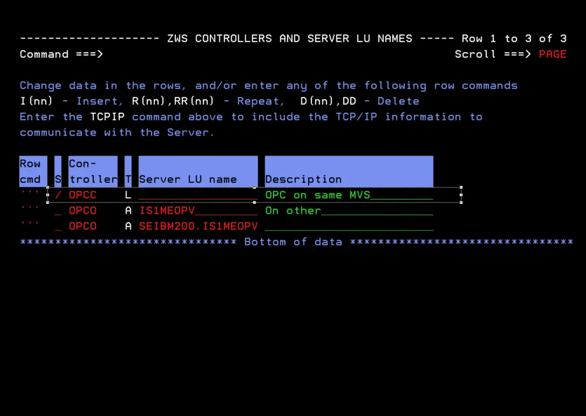This screenshot has width=586, height=416.
Task: Click the highlighted word TCPIP in instructions
Action: pyautogui.click(x=107, y=117)
